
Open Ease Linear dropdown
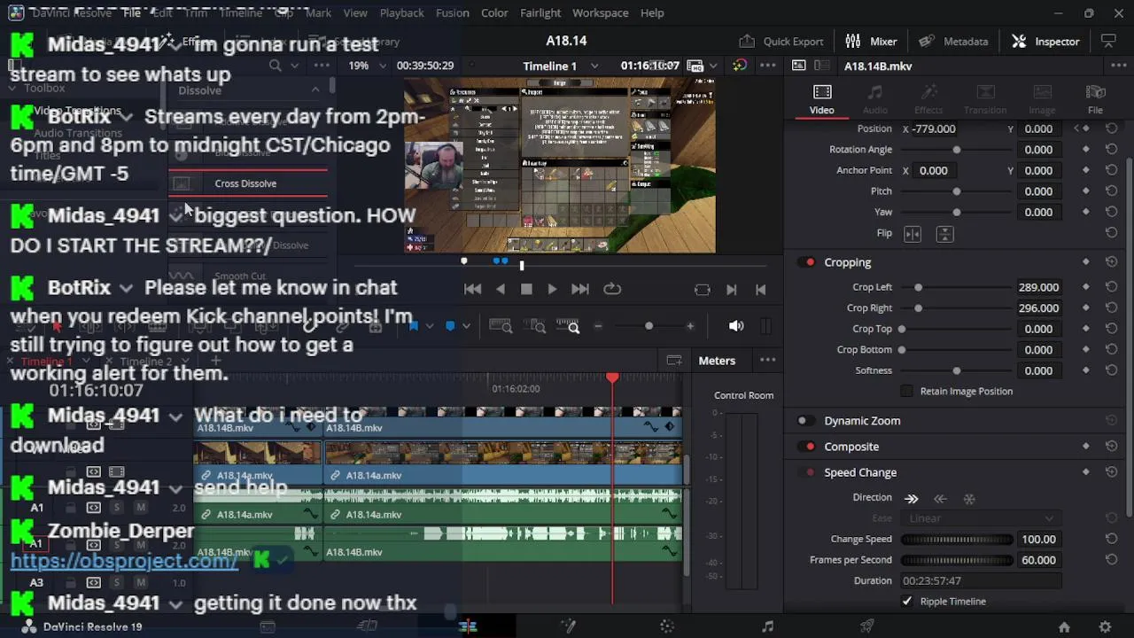click(981, 518)
